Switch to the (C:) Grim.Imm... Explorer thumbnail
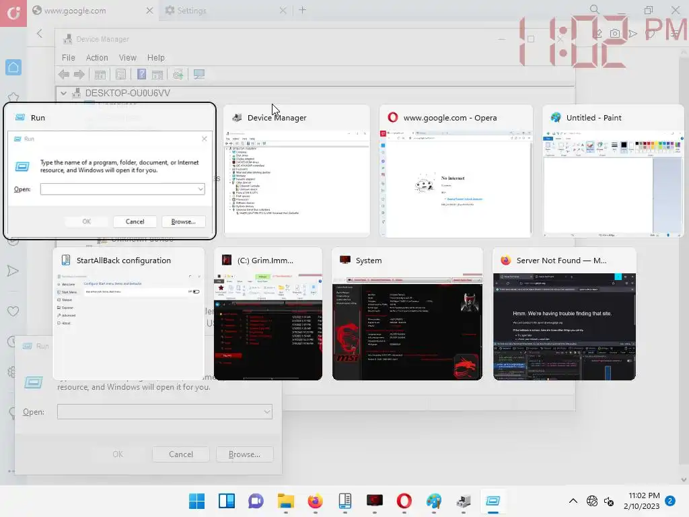This screenshot has width=689, height=517. [268, 314]
